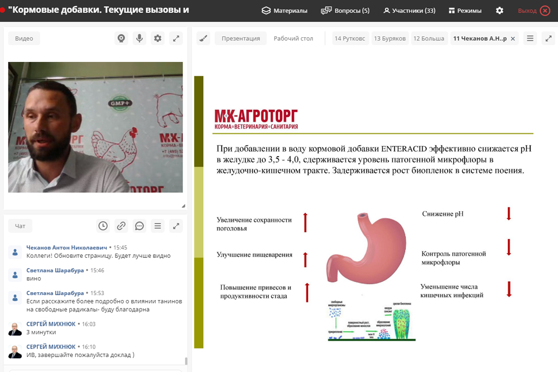This screenshot has height=372, width=558.
Task: Open video panel settings gear
Action: [x=158, y=38]
